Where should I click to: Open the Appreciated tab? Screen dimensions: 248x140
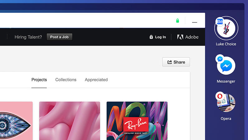tap(96, 80)
